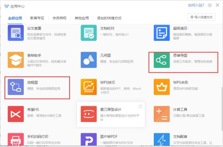Click the 强大易用的原型设计 description text

[x=120, y=118]
